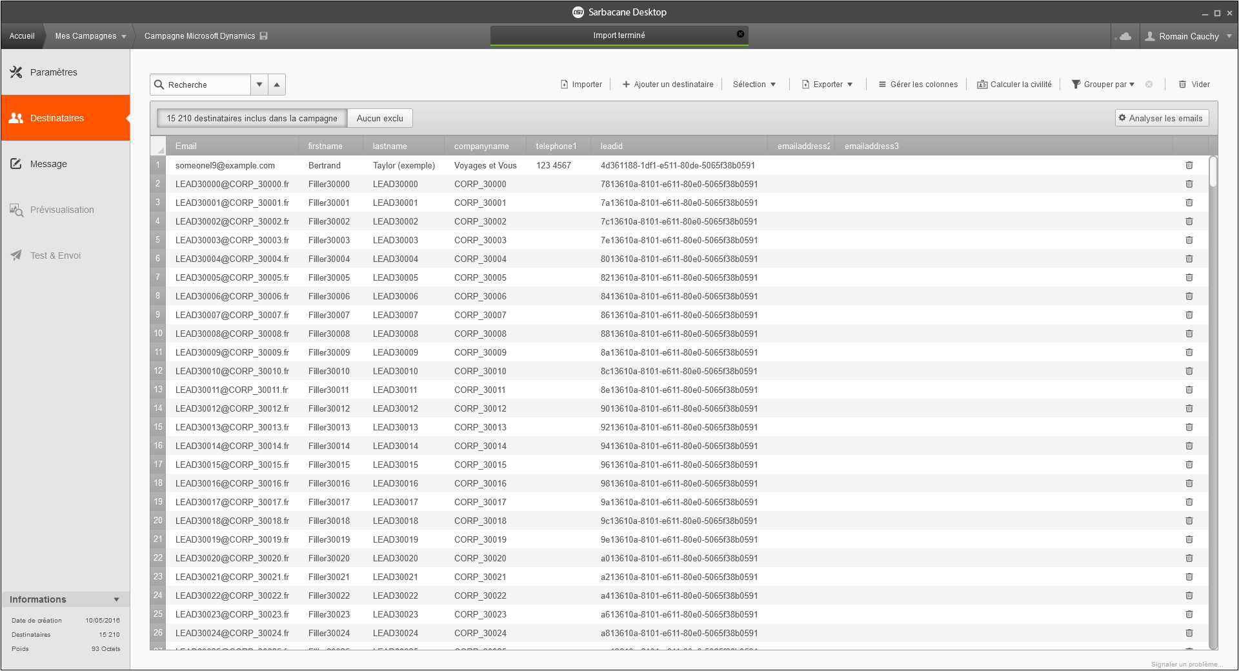1239x671 pixels.
Task: Open Mes Campagnes dropdown
Action: click(90, 36)
